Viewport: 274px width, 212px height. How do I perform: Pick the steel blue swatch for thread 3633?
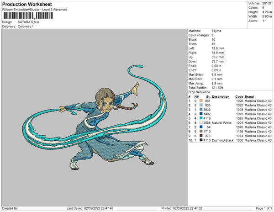click(201, 109)
